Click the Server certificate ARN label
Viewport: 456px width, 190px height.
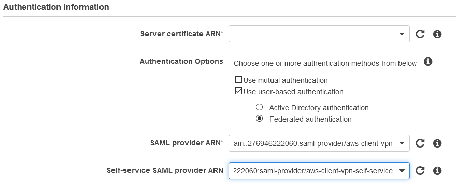(182, 34)
